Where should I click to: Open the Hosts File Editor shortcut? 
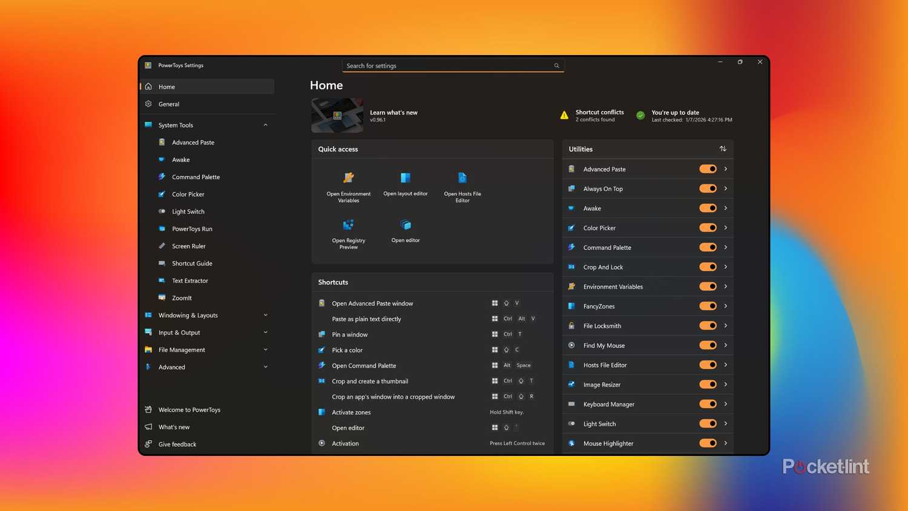tap(462, 185)
